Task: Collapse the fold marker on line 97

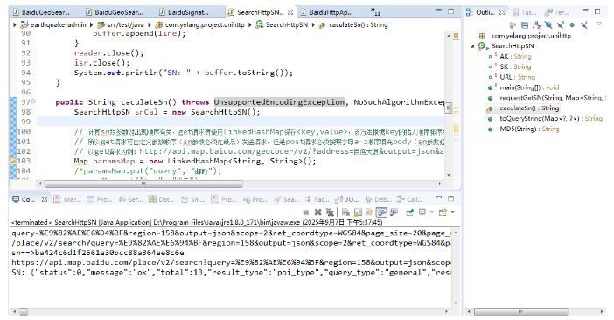Action: pyautogui.click(x=33, y=101)
